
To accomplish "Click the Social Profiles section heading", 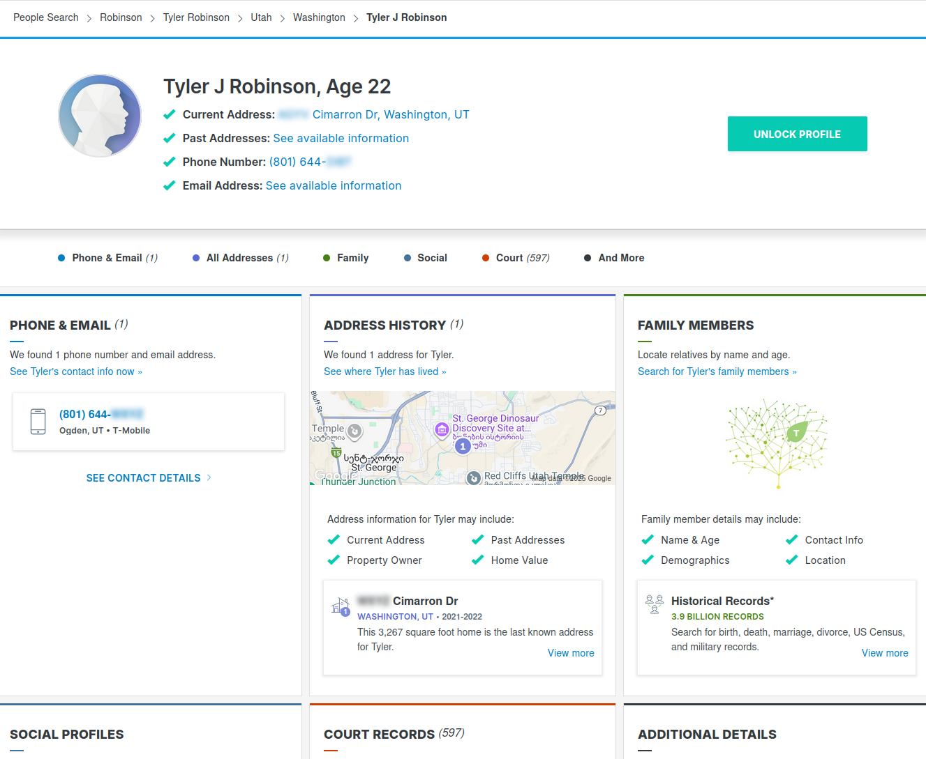I will (x=67, y=735).
